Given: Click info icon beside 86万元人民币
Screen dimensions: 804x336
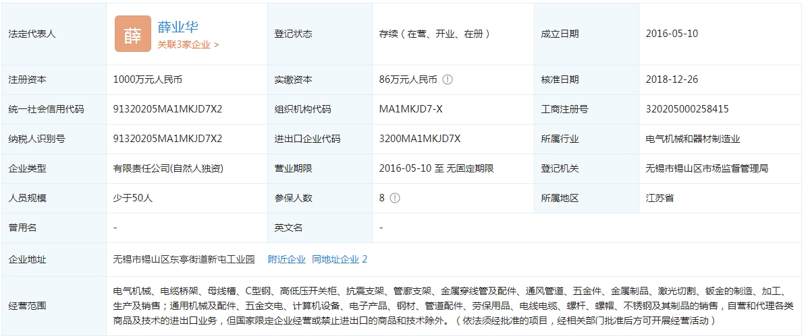Looking at the screenshot, I should click(x=448, y=79).
